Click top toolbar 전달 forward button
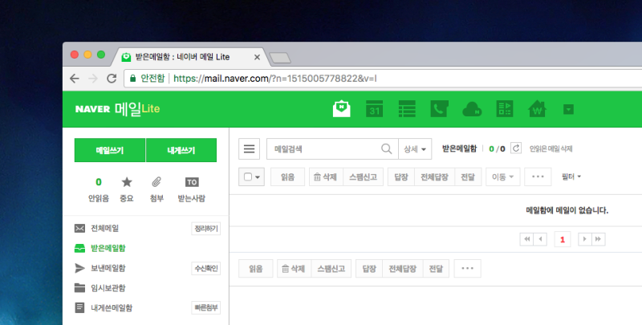This screenshot has width=642, height=325. pyautogui.click(x=468, y=177)
